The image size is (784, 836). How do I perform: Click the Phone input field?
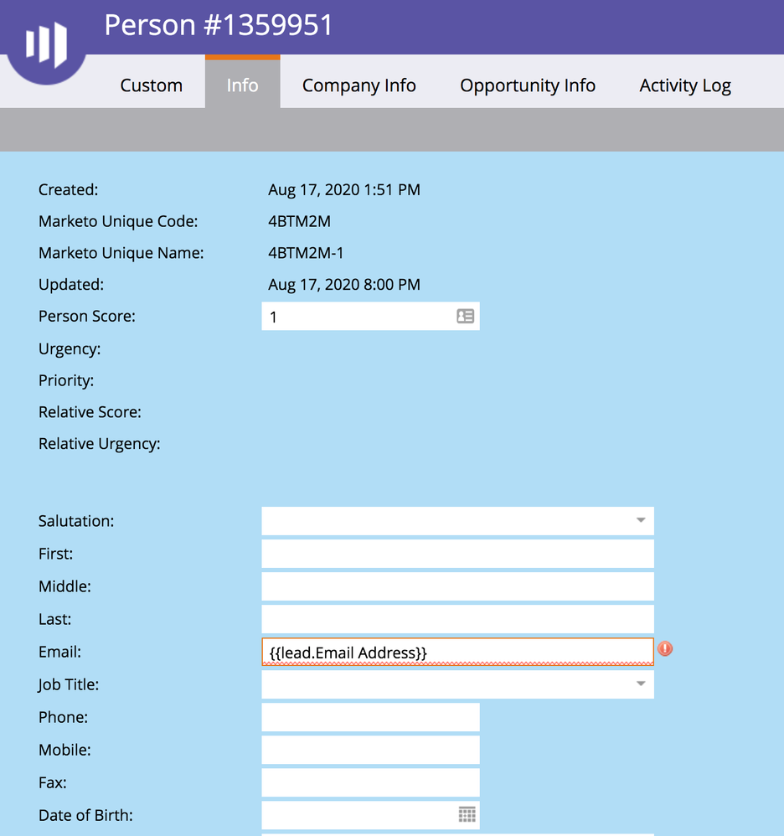(370, 717)
